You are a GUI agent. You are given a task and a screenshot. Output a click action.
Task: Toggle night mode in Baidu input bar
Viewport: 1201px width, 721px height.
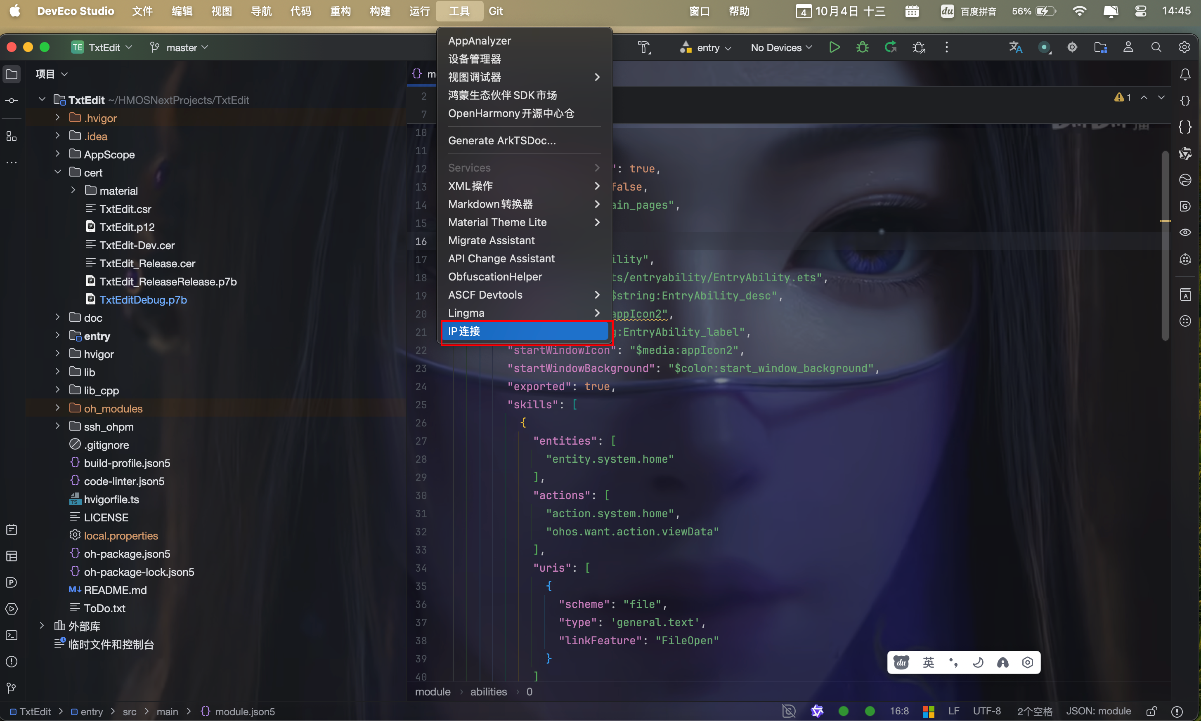click(x=978, y=663)
